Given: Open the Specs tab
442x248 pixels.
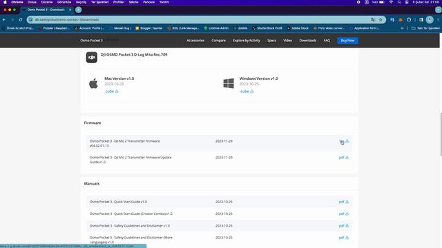Looking at the screenshot, I should (271, 41).
